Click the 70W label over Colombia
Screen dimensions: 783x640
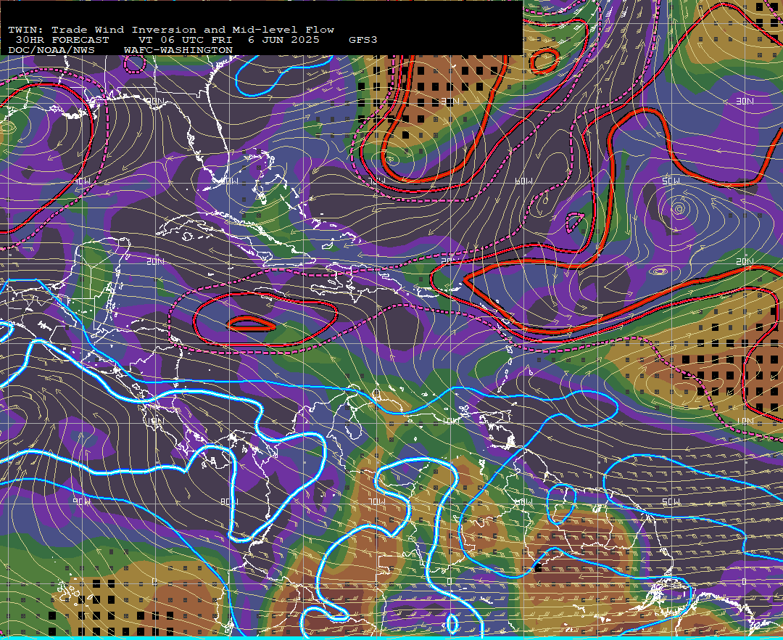tap(378, 501)
